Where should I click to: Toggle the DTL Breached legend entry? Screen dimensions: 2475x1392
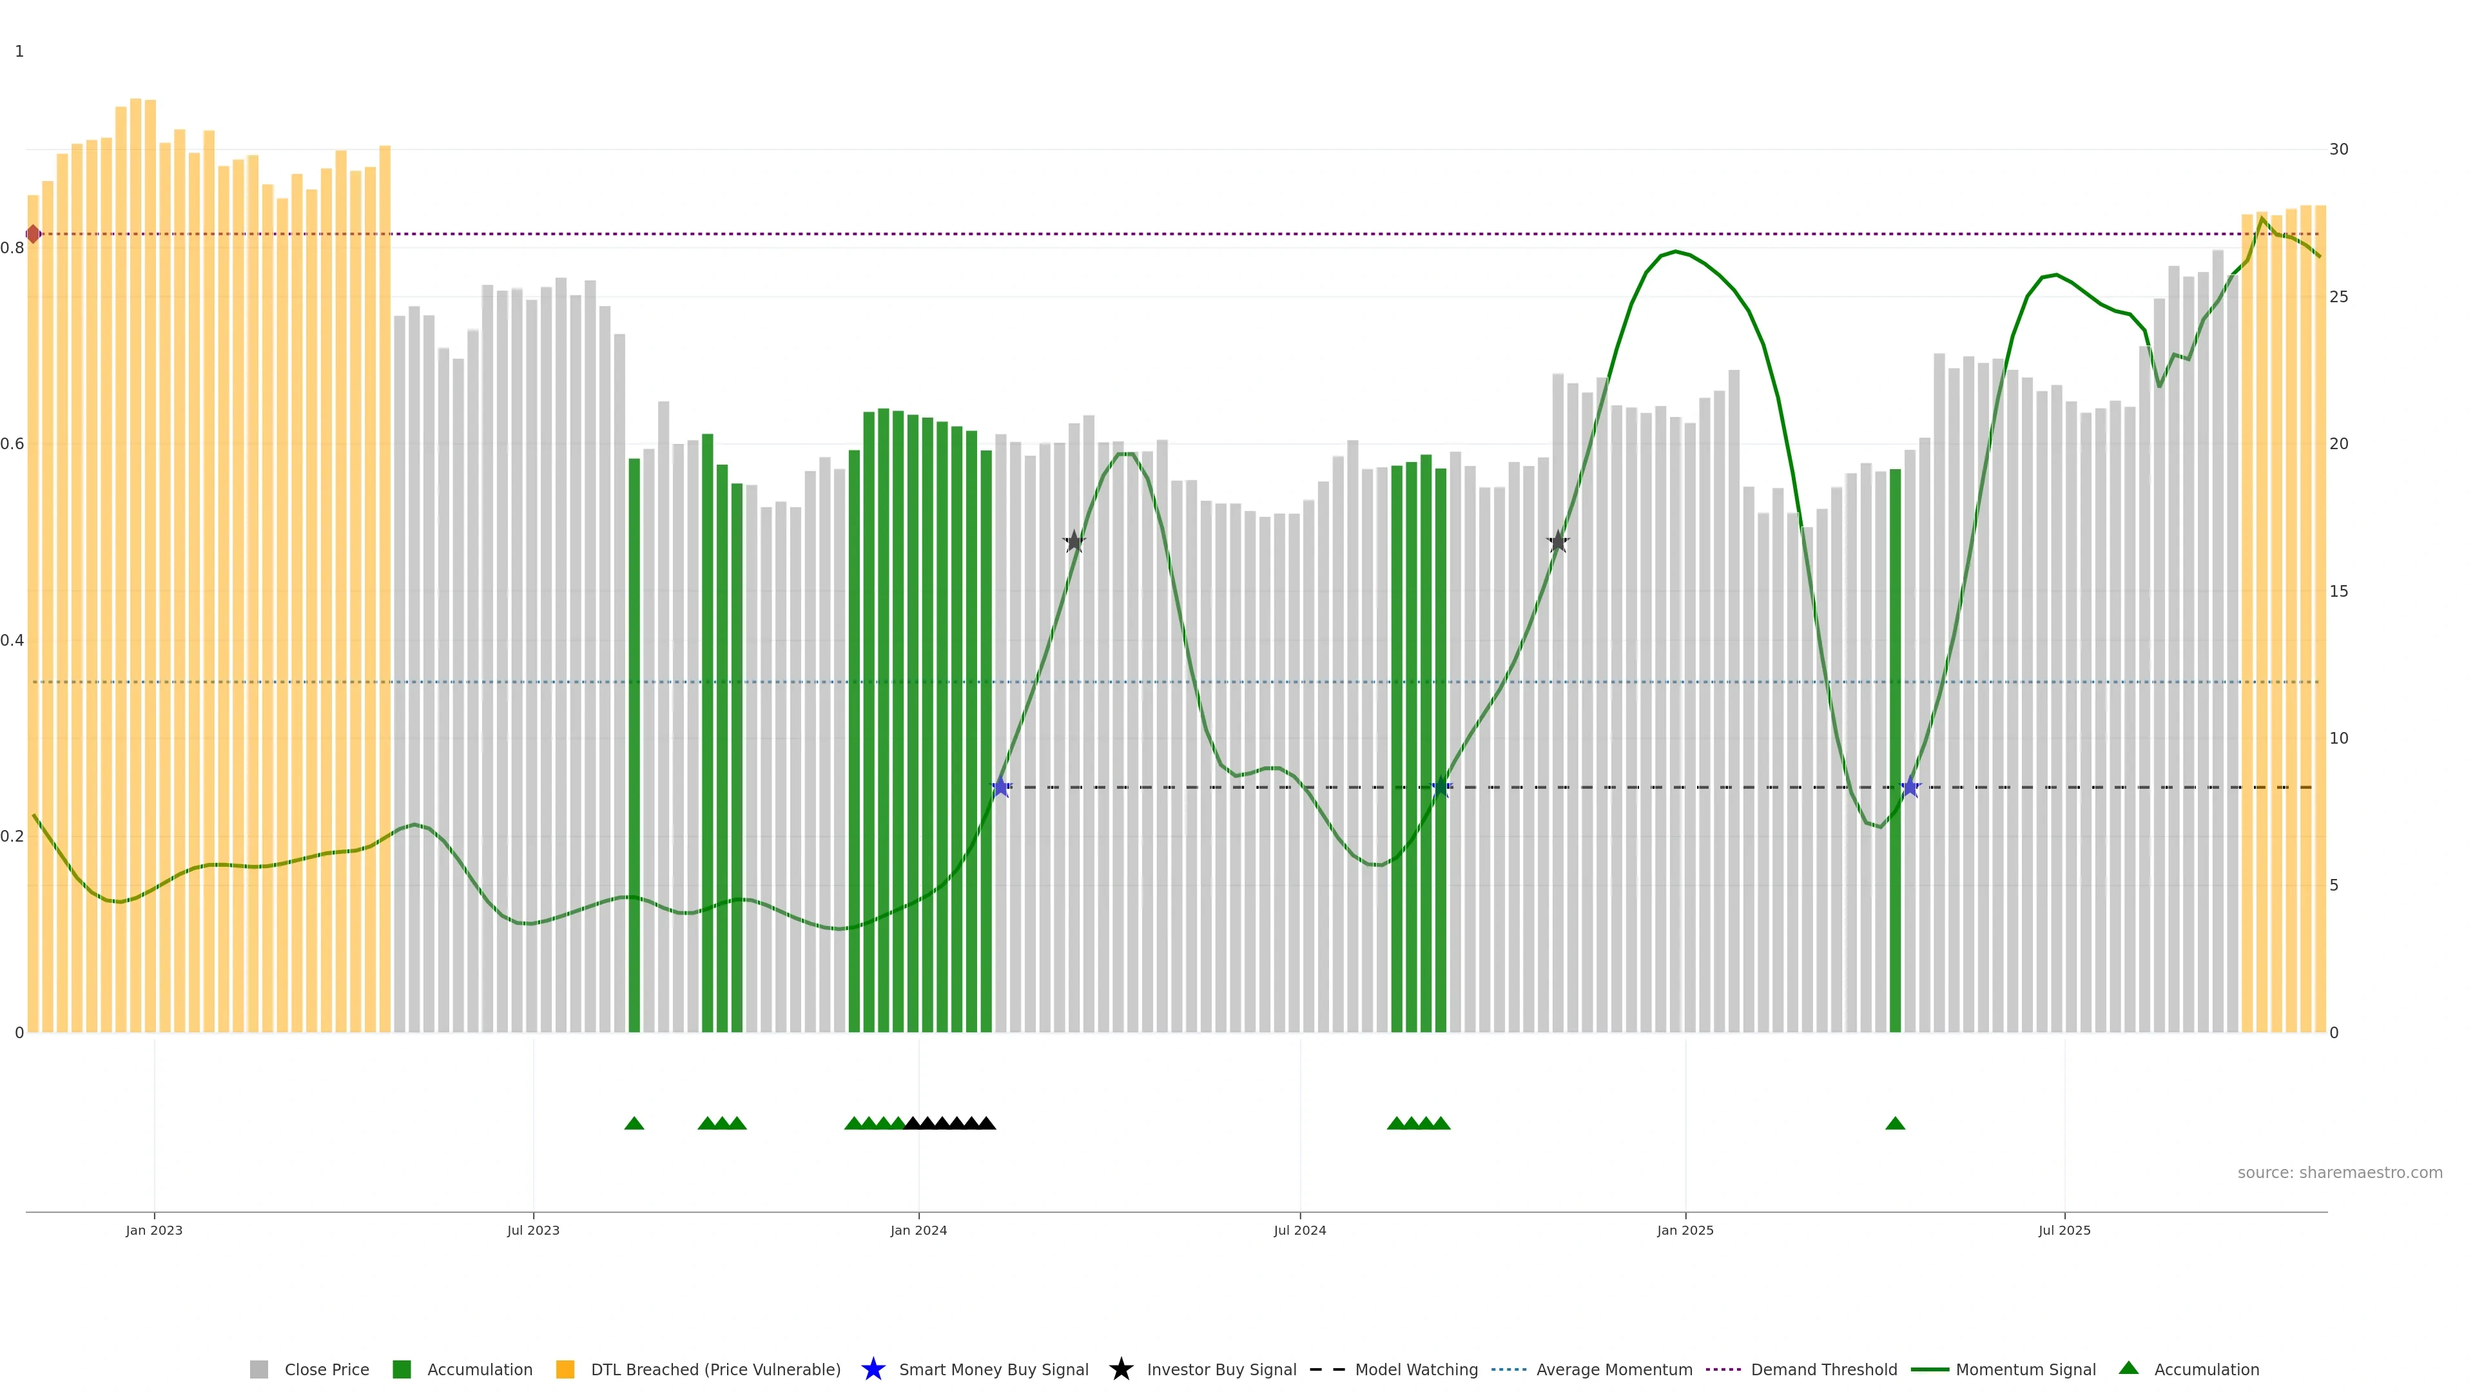coord(715,1369)
